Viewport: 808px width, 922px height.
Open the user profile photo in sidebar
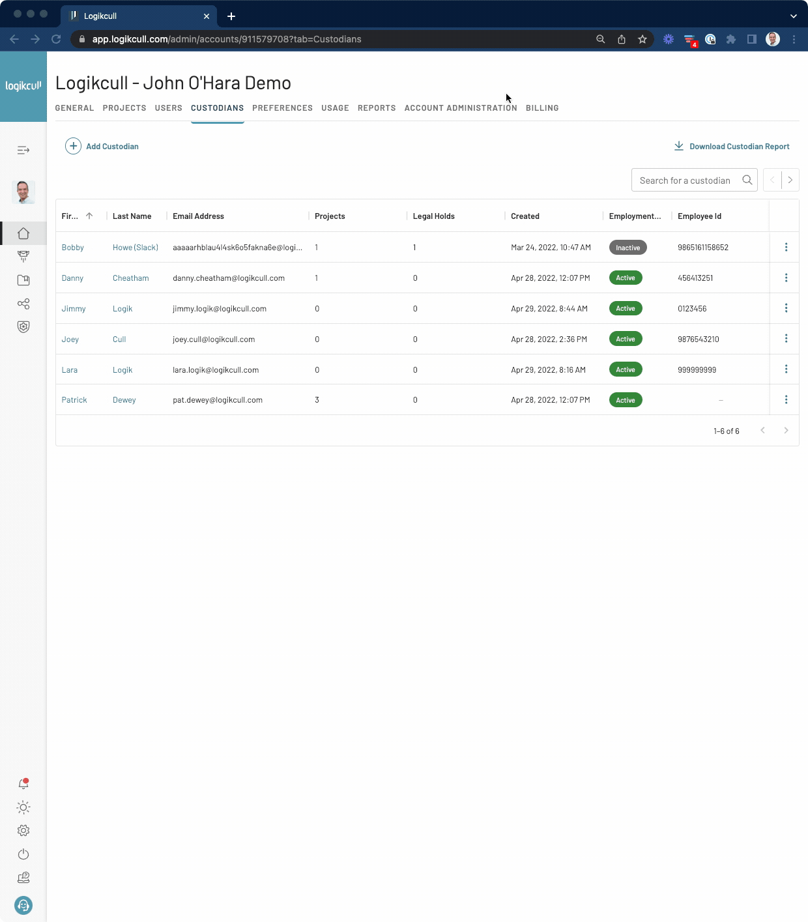[x=23, y=192]
